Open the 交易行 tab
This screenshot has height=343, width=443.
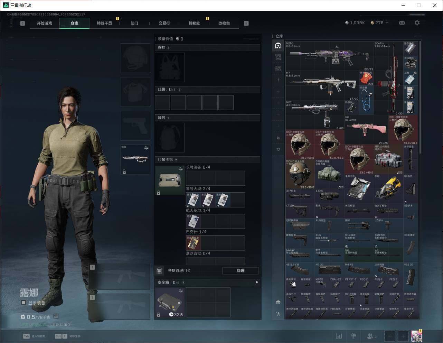(164, 23)
